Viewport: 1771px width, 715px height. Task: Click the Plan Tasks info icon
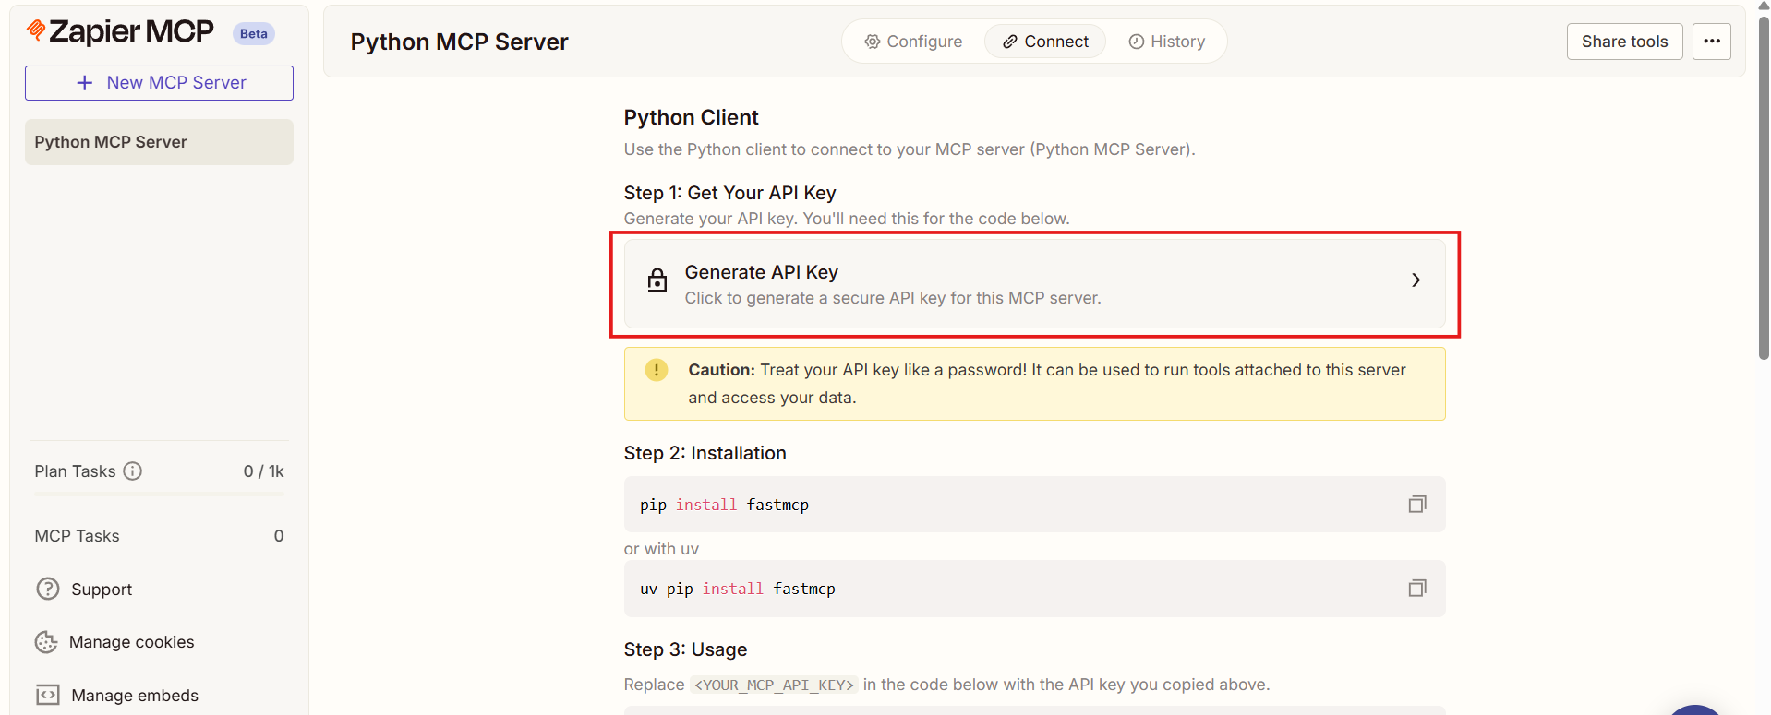(x=133, y=471)
